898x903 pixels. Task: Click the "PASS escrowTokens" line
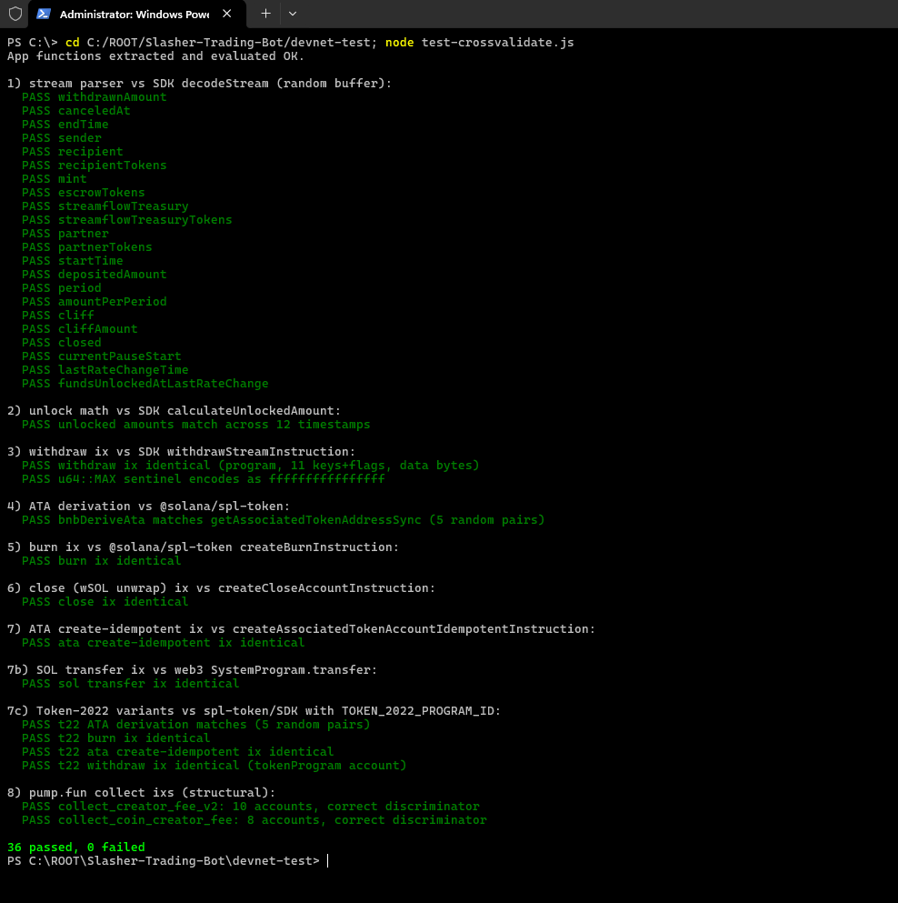click(84, 193)
